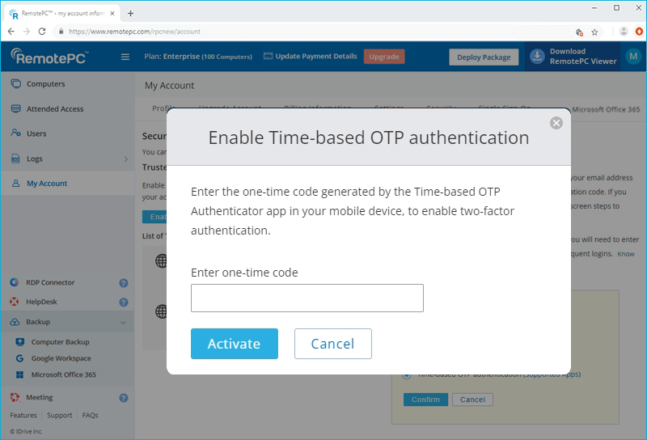Click the Download RemotePC Viewer icon
Viewport: 647px width, 440px height.
(537, 57)
